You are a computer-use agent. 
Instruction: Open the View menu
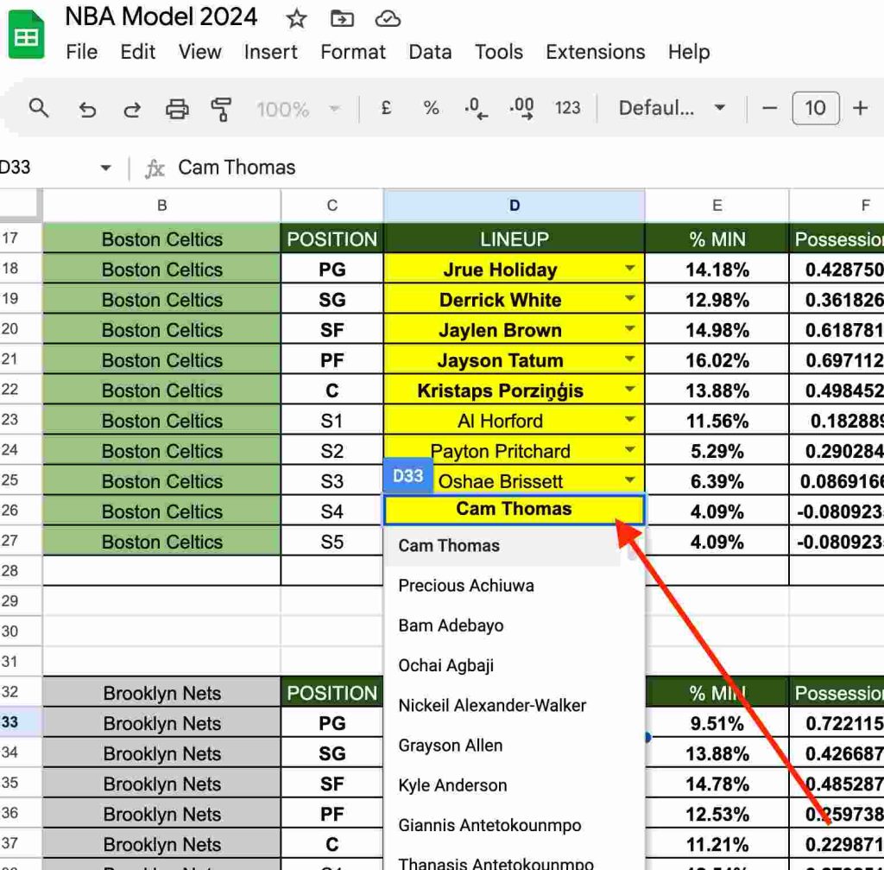pyautogui.click(x=200, y=52)
